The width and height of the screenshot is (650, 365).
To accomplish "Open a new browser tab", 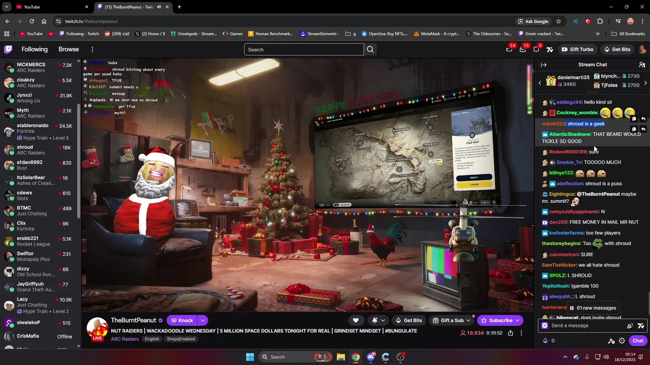I will pyautogui.click(x=179, y=7).
